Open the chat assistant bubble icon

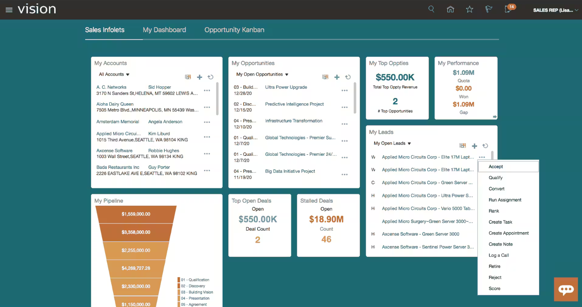pyautogui.click(x=566, y=290)
